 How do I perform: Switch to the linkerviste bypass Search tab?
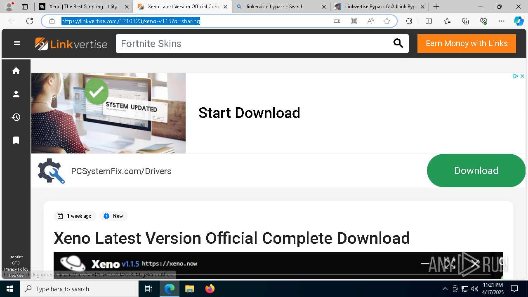(x=280, y=7)
